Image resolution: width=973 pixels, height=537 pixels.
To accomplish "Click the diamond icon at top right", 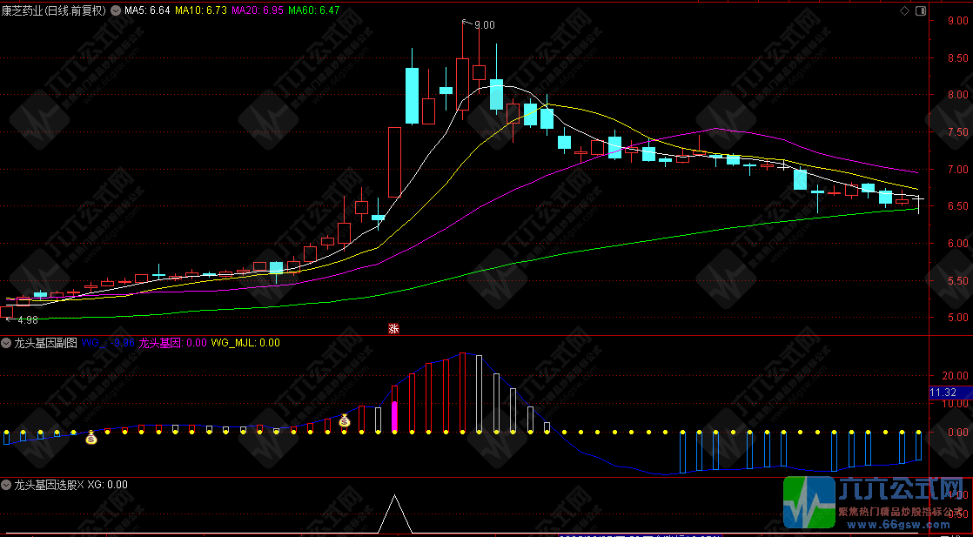I will click(904, 10).
